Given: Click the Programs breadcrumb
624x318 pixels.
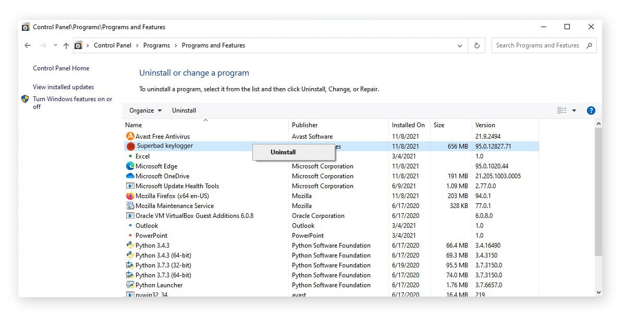Looking at the screenshot, I should pos(156,45).
